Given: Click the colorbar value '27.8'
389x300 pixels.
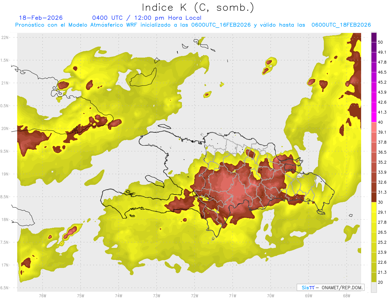Looking at the screenshot, I should click(382, 222).
